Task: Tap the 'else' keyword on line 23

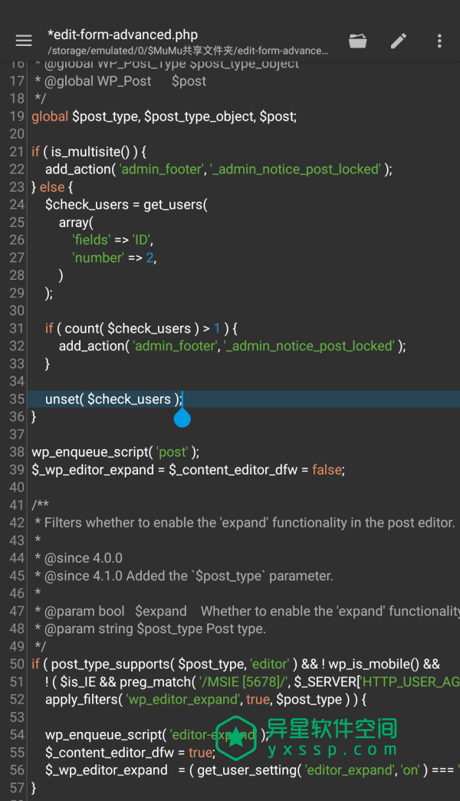Action: 52,187
